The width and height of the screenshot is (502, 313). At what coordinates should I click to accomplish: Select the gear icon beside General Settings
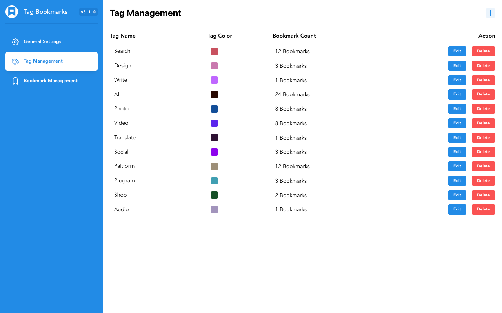tap(15, 41)
